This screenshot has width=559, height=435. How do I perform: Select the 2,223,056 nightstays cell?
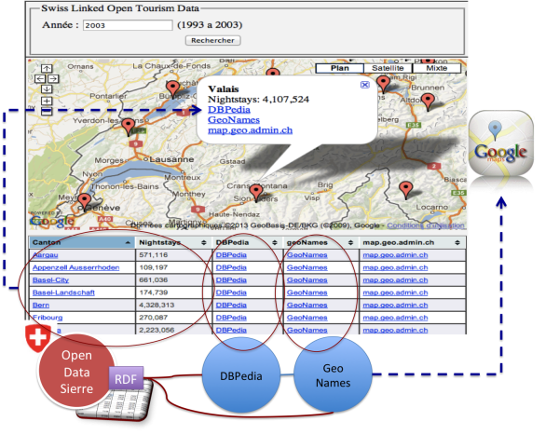click(173, 330)
